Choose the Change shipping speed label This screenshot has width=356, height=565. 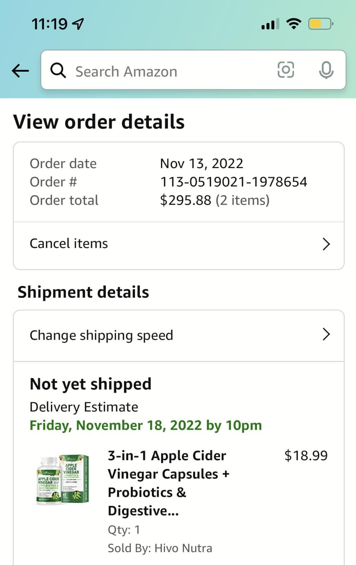click(101, 335)
